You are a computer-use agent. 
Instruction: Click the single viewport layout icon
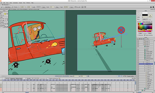[118, 76]
